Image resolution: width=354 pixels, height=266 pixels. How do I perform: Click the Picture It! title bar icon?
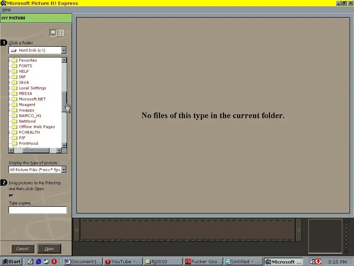3,3
